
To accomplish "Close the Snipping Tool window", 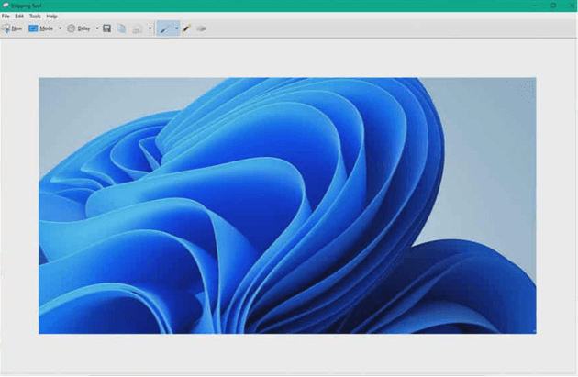I will click(x=572, y=6).
